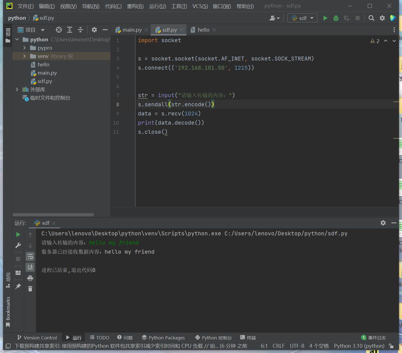Toggle read-only lock icon in status bar
This screenshot has height=353, width=402.
(391, 346)
